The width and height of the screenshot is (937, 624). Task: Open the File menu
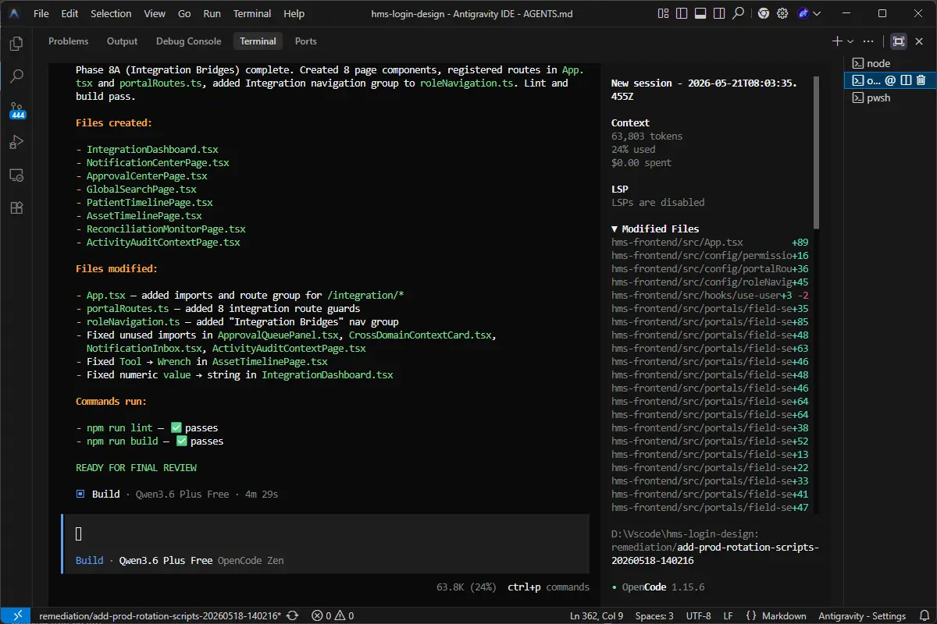tap(41, 13)
